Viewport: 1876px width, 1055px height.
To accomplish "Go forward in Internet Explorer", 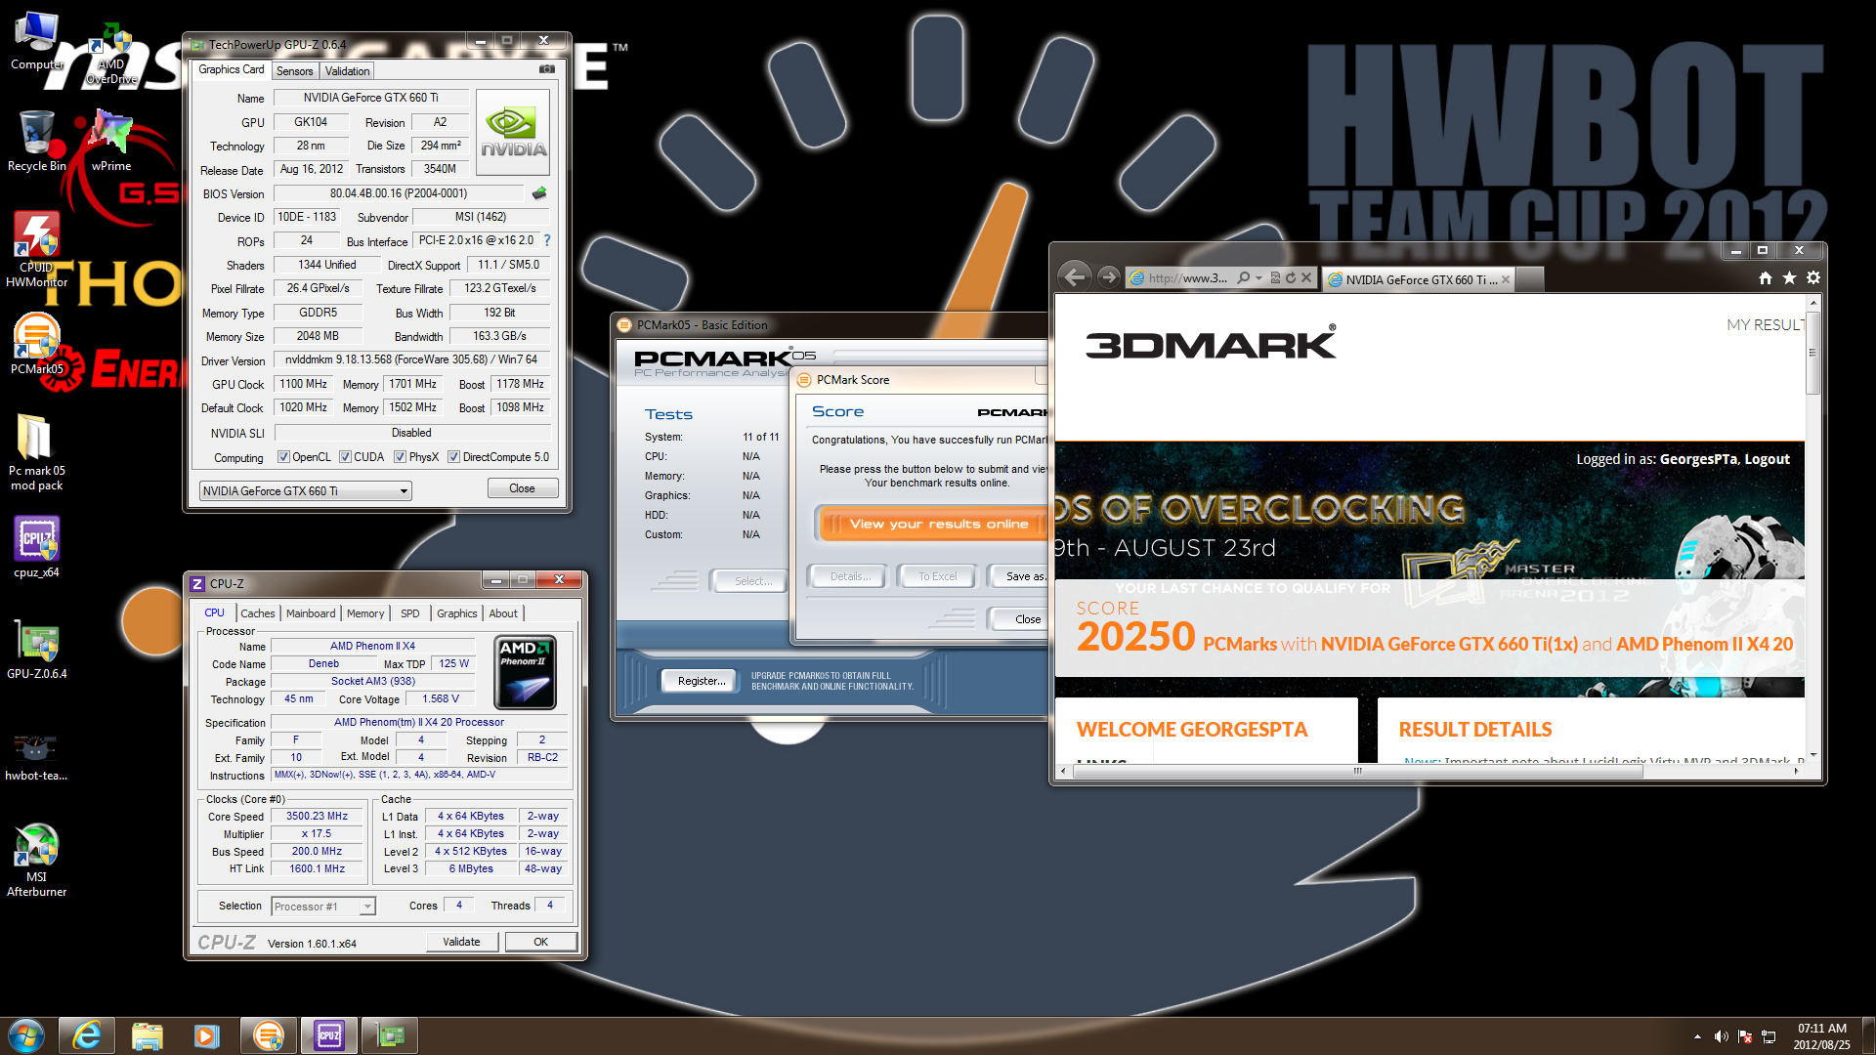I will click(x=1108, y=277).
